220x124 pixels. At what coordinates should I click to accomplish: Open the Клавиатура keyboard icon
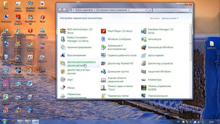tap(144, 80)
